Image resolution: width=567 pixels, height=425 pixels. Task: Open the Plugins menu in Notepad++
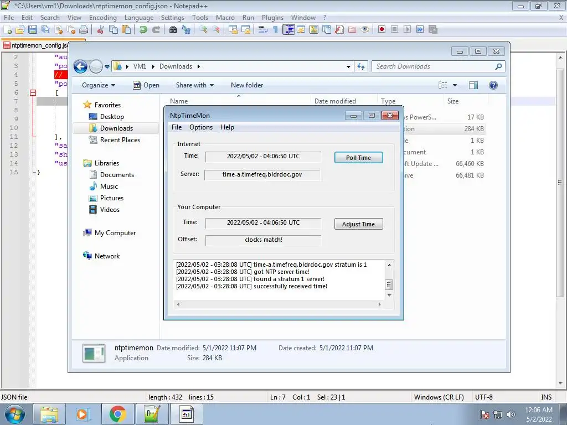coord(272,17)
